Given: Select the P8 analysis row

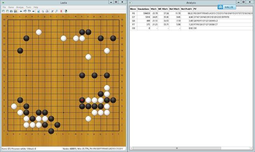Looking at the screenshot, I should [191, 13].
